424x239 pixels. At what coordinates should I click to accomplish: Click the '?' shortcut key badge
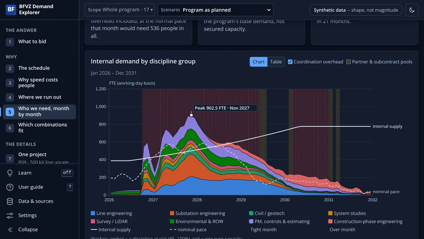click(70, 187)
